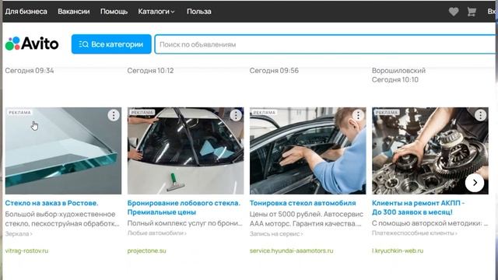Focus the Поиск по объявлениям search field
Image resolution: width=498 pixels, height=280 pixels.
pos(324,44)
